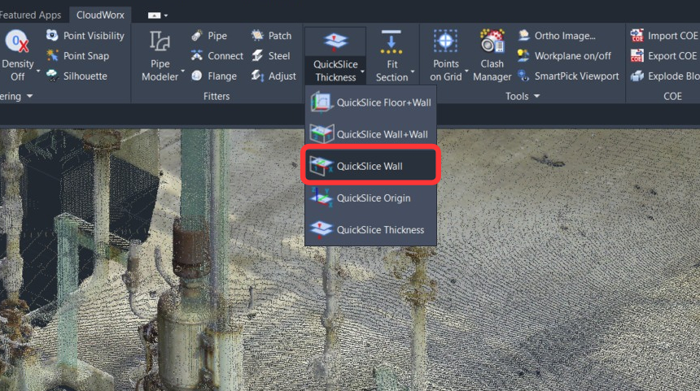Screen dimensions: 700x391
Task: Open the Clash Manager
Action: pos(492,56)
